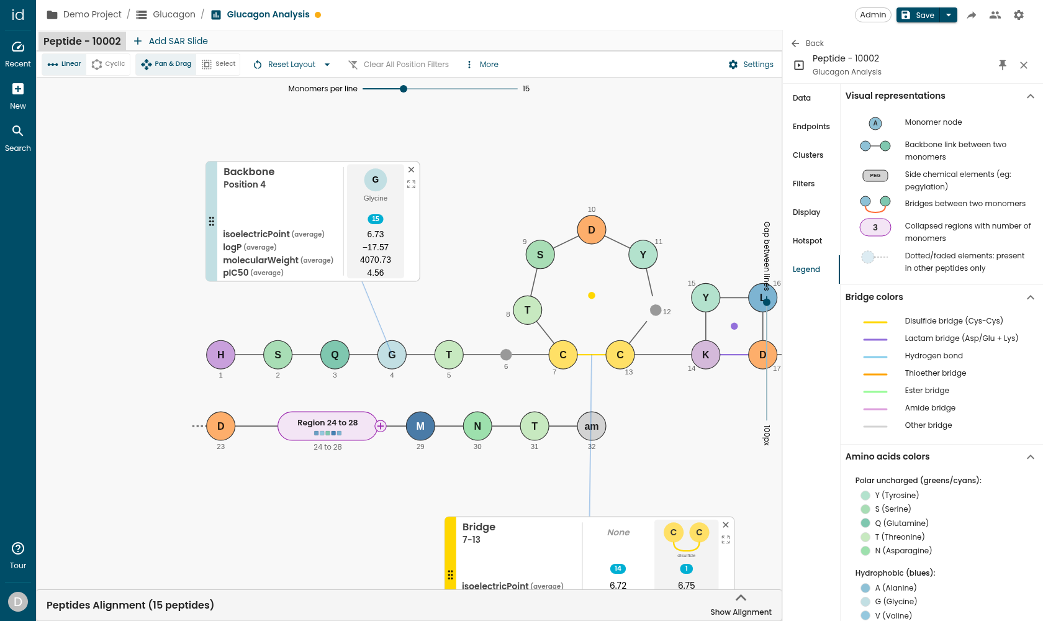Open the Data tab
1043x621 pixels.
pyautogui.click(x=801, y=98)
